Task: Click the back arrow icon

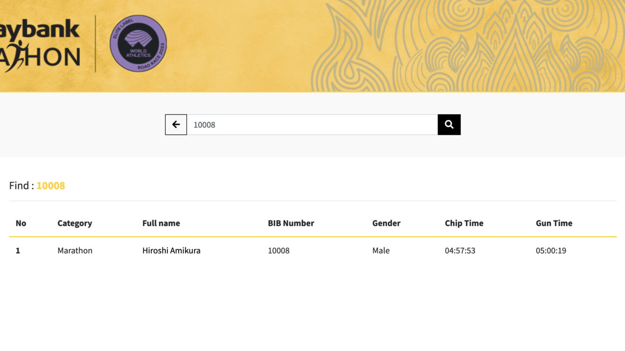Action: point(176,125)
